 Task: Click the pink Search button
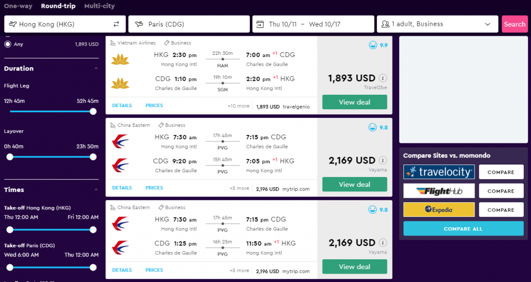point(515,24)
